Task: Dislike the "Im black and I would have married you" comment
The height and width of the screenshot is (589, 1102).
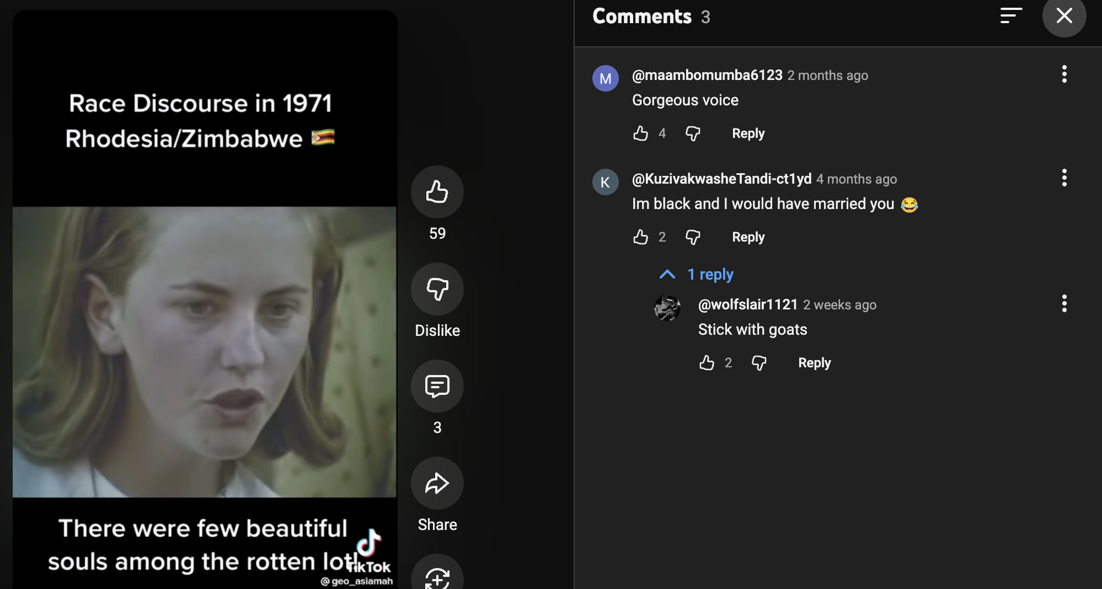Action: pyautogui.click(x=693, y=237)
